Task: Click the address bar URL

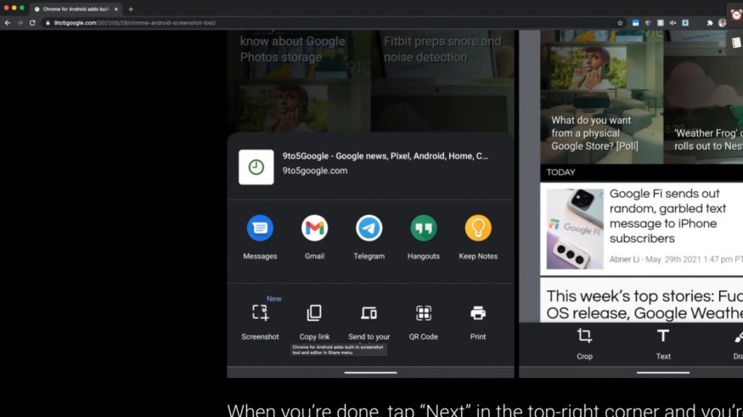Action: tap(134, 23)
